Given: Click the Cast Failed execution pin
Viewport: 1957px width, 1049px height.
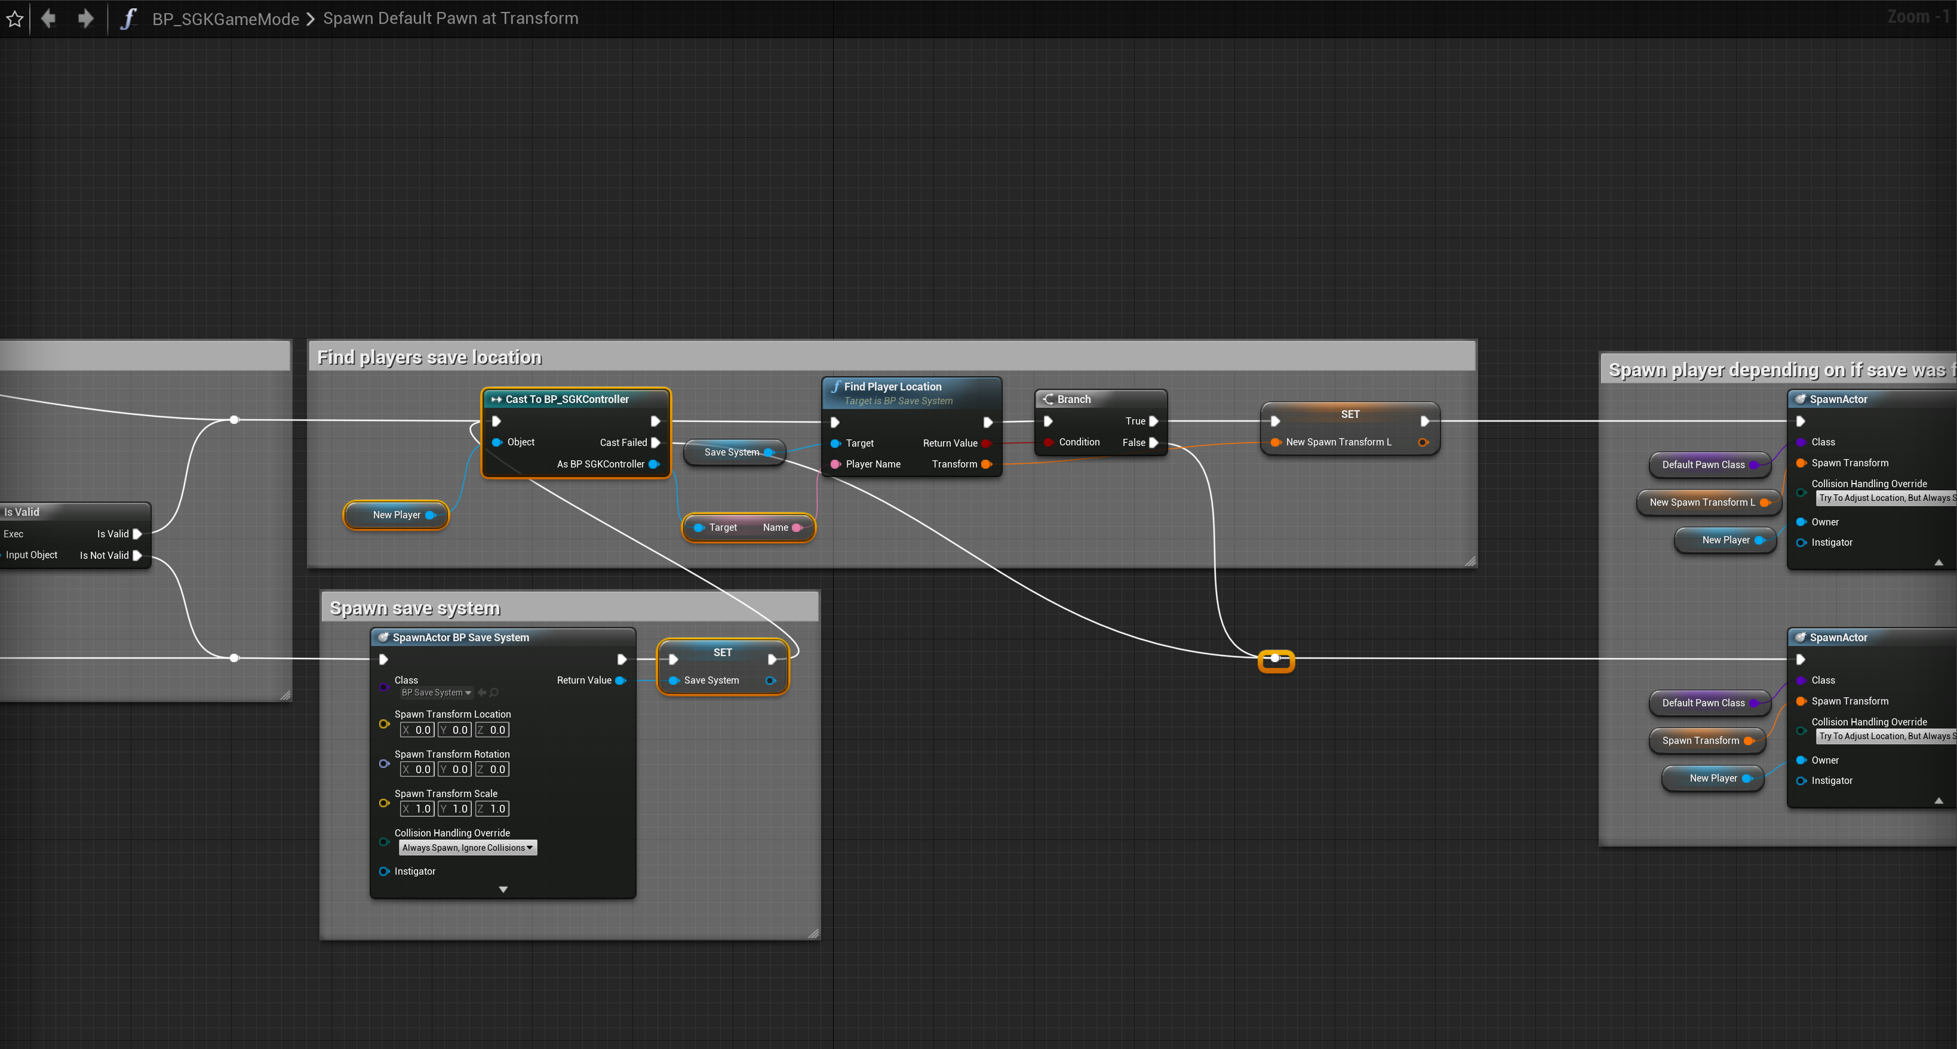Looking at the screenshot, I should [656, 442].
